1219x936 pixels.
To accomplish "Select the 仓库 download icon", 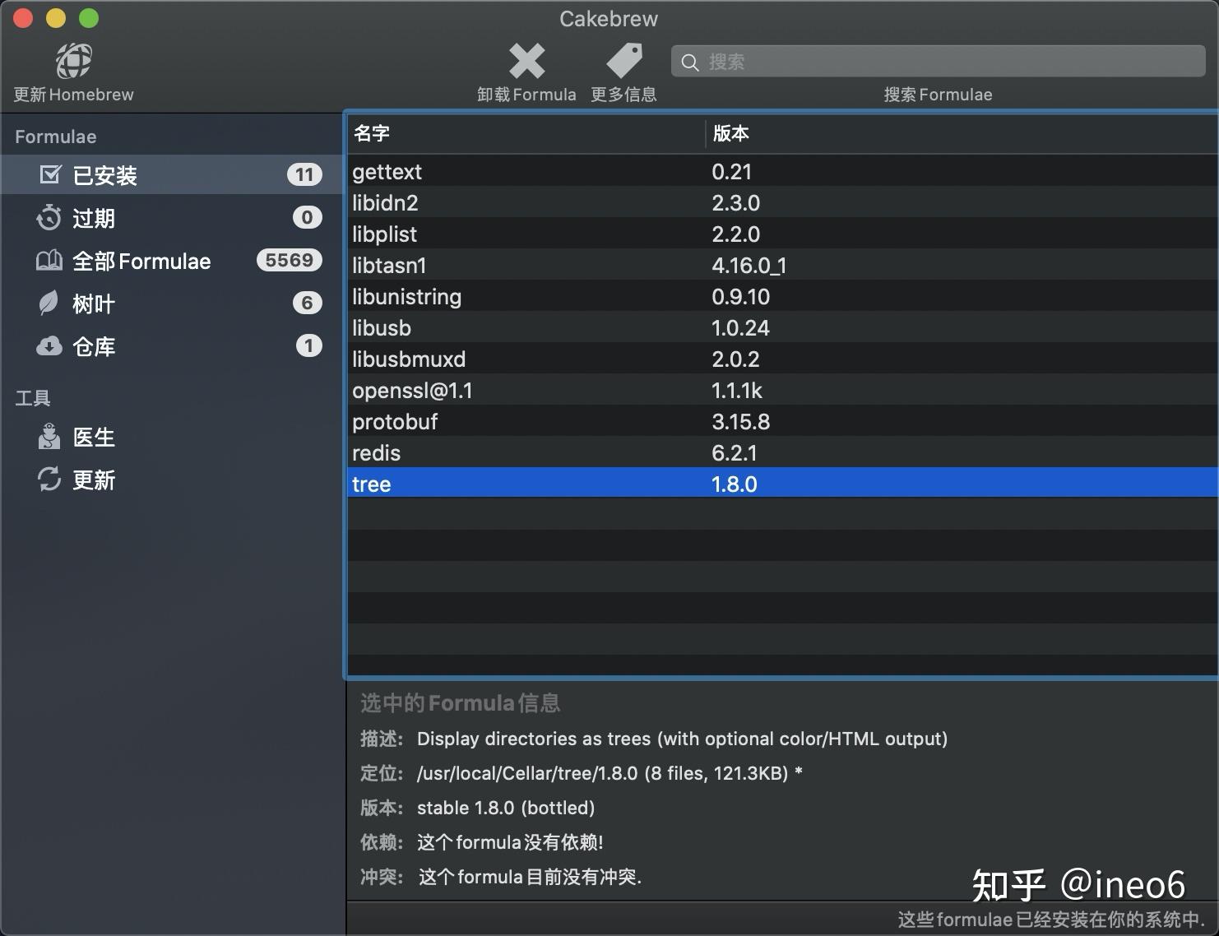I will [x=49, y=345].
